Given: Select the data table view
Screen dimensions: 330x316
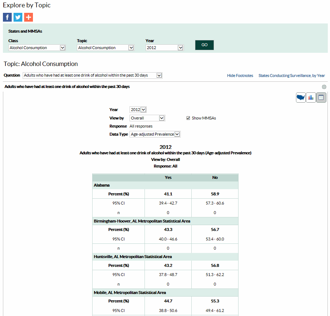Looking at the screenshot, I should coord(321,97).
